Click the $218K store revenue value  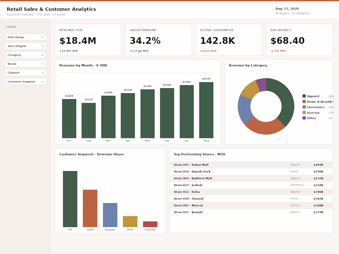(318, 185)
